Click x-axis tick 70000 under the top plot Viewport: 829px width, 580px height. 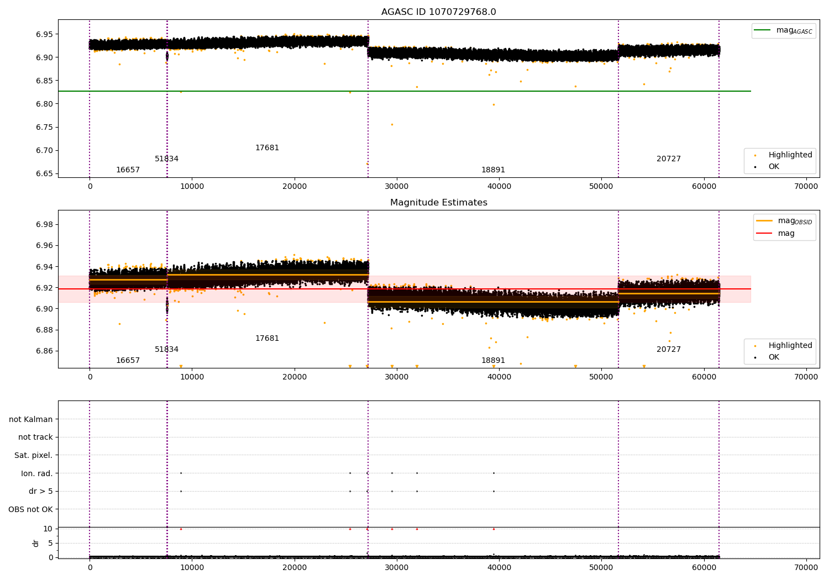(x=806, y=187)
